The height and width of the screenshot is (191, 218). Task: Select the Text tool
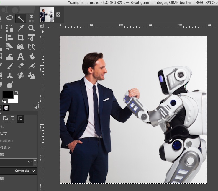pyautogui.click(x=21, y=56)
